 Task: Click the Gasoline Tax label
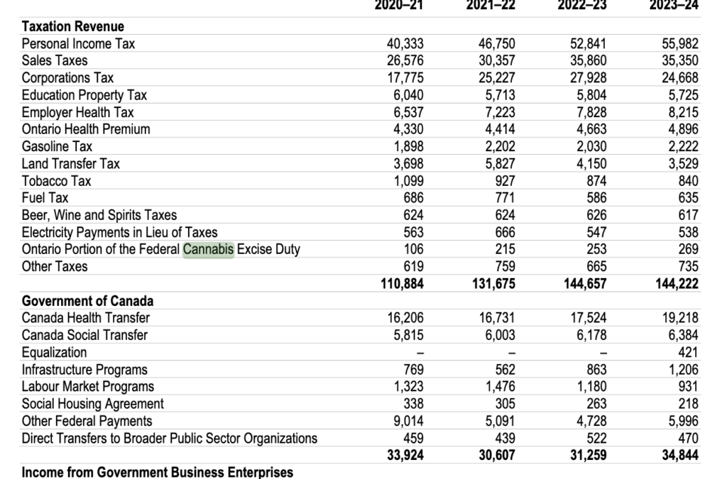tap(57, 146)
